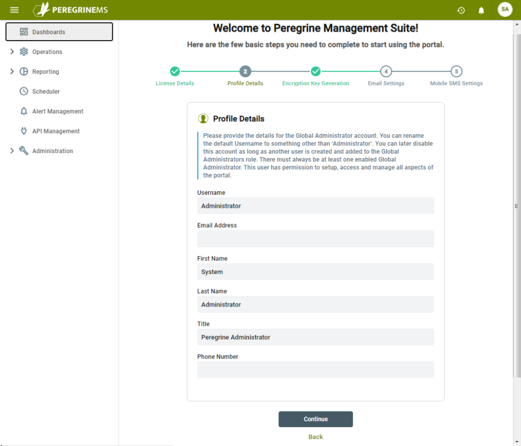Viewport: 521px width, 446px height.
Task: Select the Dashboards sidebar item
Action: click(48, 32)
